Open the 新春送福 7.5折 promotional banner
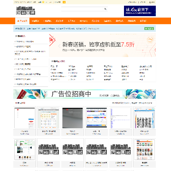 (x=103, y=45)
